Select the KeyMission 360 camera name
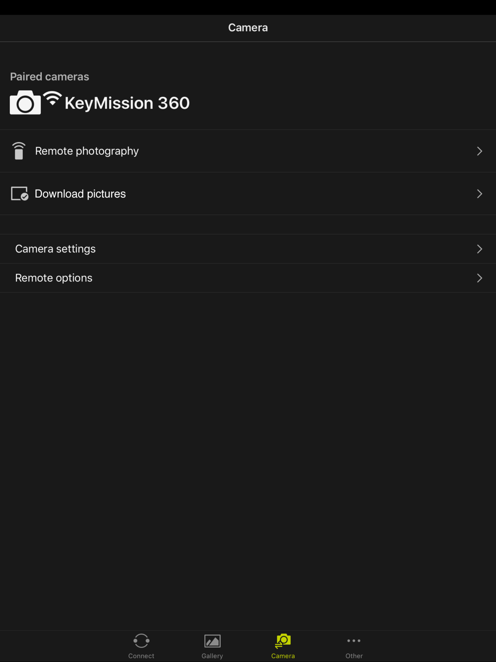 (127, 103)
